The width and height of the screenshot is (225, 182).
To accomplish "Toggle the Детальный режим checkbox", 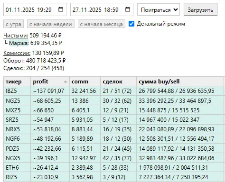I will point(131,24).
